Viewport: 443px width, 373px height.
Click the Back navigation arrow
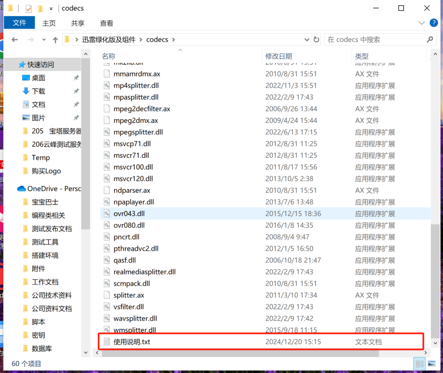click(15, 40)
